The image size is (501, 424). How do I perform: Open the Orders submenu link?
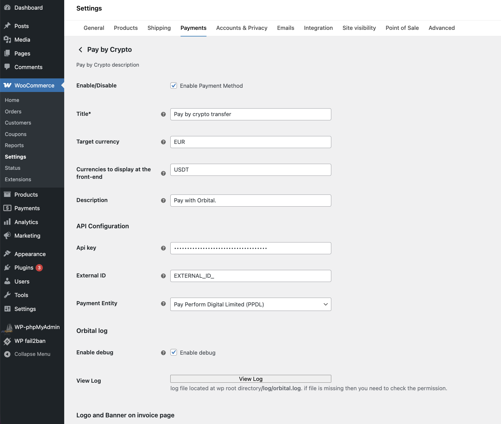point(13,112)
